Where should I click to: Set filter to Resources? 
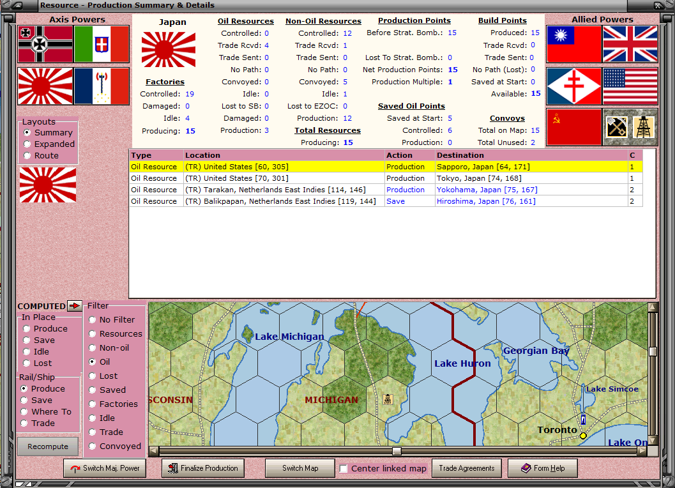click(x=116, y=334)
